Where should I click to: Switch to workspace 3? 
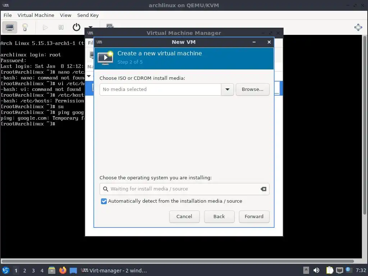[x=33, y=271]
